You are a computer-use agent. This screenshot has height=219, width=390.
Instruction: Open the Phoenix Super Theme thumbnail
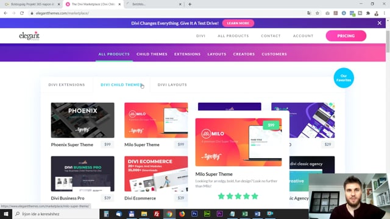(83, 120)
